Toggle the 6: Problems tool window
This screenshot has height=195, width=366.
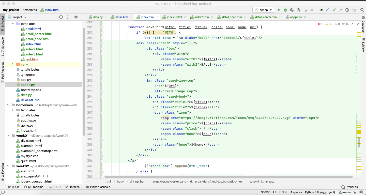(34, 187)
